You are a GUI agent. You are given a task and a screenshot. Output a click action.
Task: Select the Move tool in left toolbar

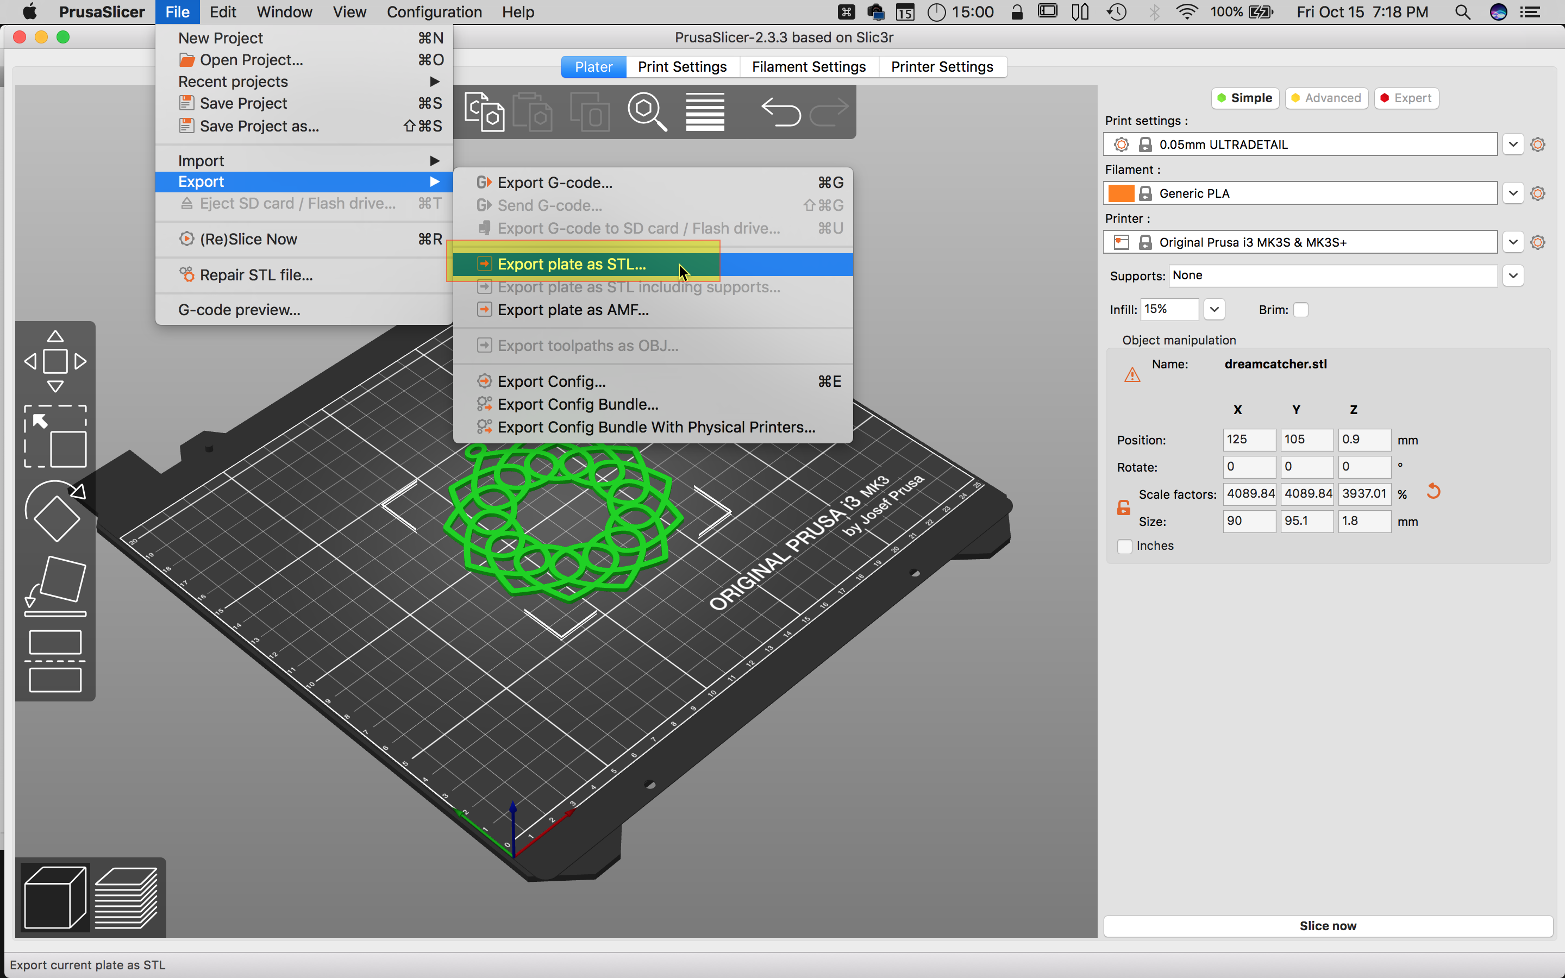[55, 361]
